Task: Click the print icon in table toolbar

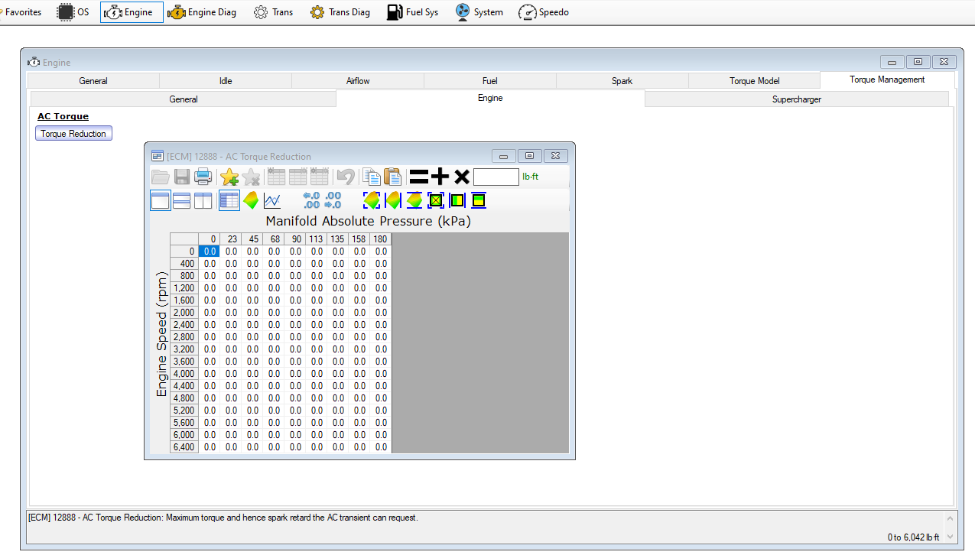Action: pos(203,177)
